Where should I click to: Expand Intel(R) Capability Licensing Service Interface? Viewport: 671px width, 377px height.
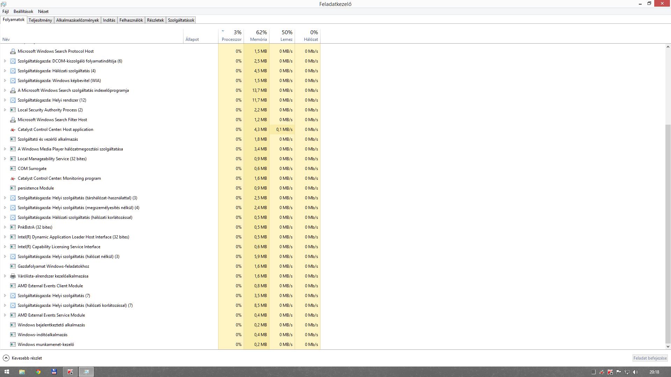coord(5,247)
